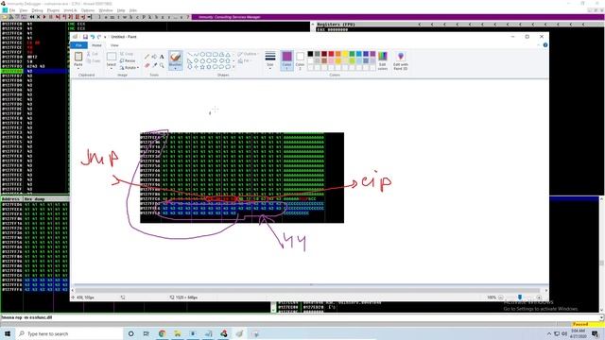Click Undo arrow in Paint title bar
Image resolution: width=605 pixels, height=340 pixels.
point(93,37)
